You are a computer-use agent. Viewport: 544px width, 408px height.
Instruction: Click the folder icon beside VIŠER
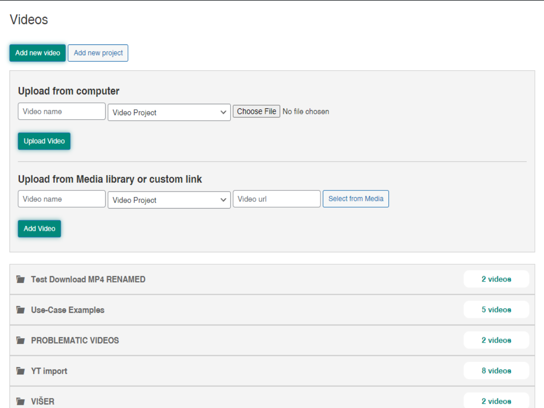[20, 402]
